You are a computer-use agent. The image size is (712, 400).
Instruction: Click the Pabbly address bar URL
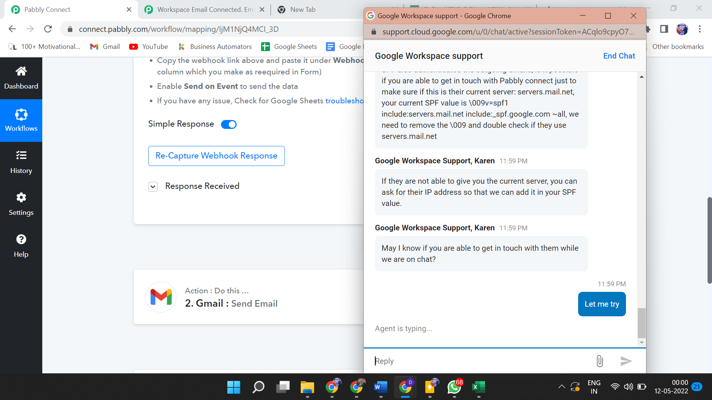179,29
